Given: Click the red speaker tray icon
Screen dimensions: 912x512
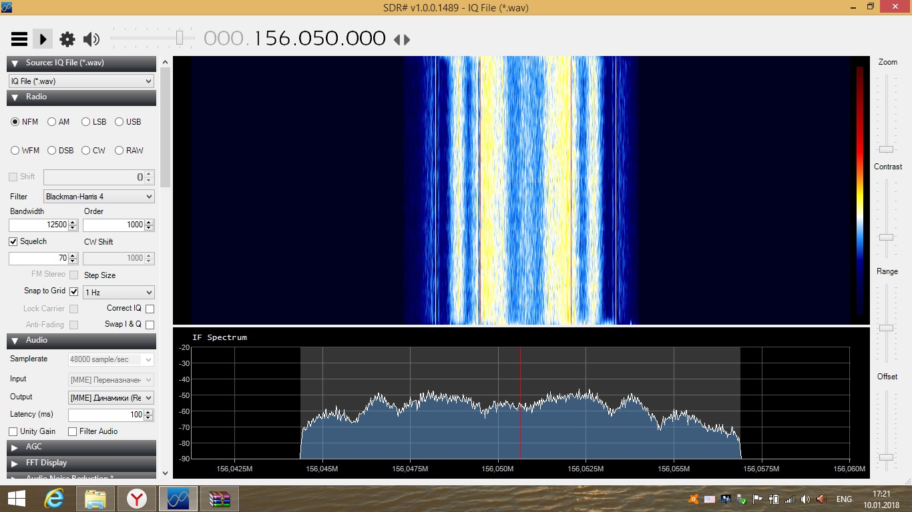Looking at the screenshot, I should pyautogui.click(x=822, y=499).
